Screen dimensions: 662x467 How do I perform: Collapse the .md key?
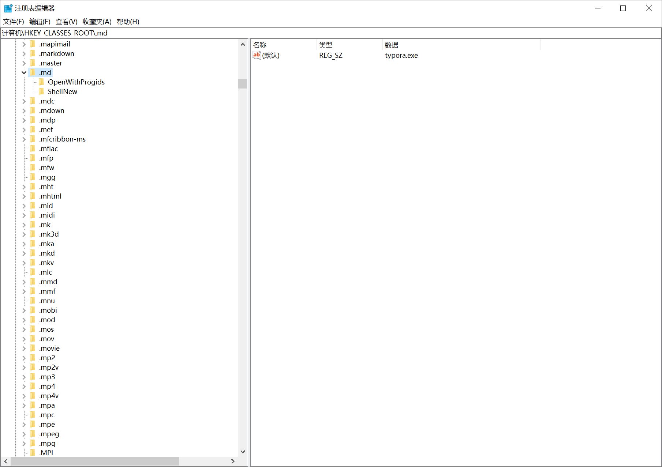click(24, 72)
